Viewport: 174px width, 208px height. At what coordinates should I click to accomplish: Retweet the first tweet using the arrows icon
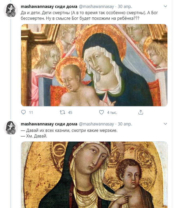click(x=62, y=112)
